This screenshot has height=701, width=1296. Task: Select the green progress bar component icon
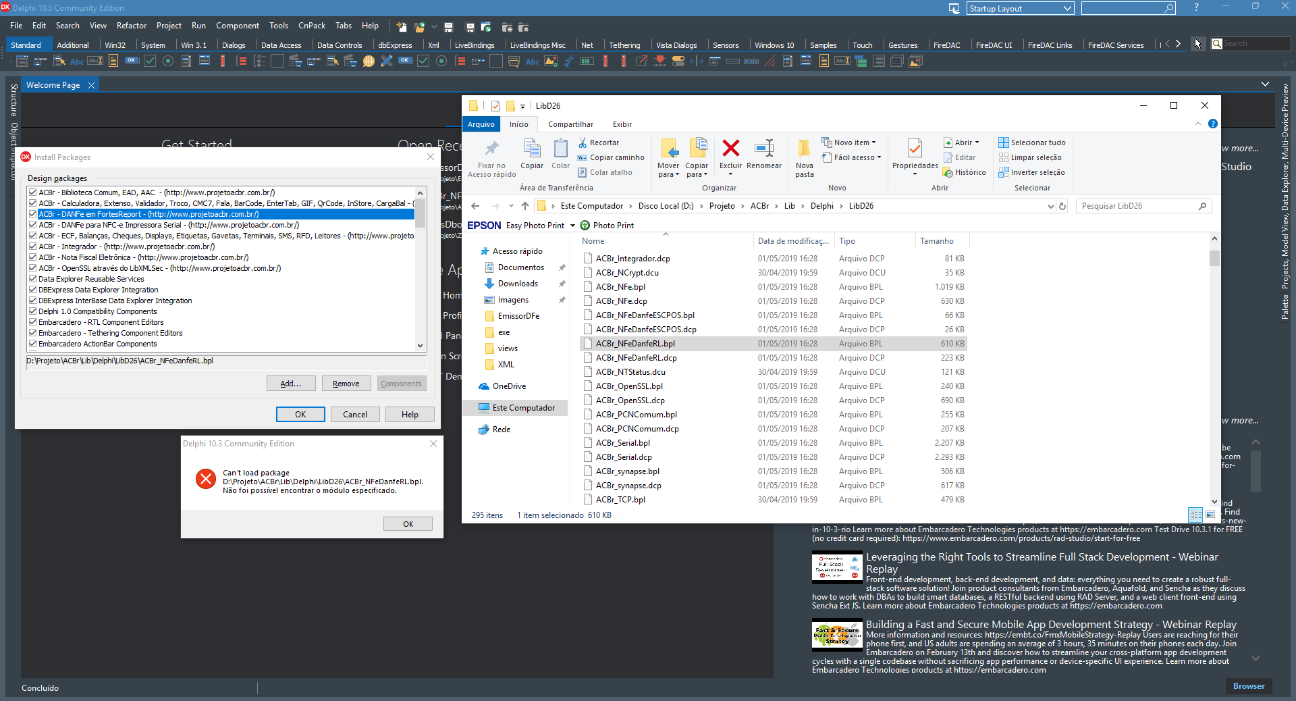coord(587,61)
